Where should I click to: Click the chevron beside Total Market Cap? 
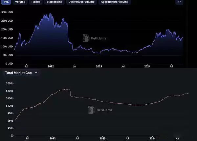pyautogui.click(x=36, y=73)
